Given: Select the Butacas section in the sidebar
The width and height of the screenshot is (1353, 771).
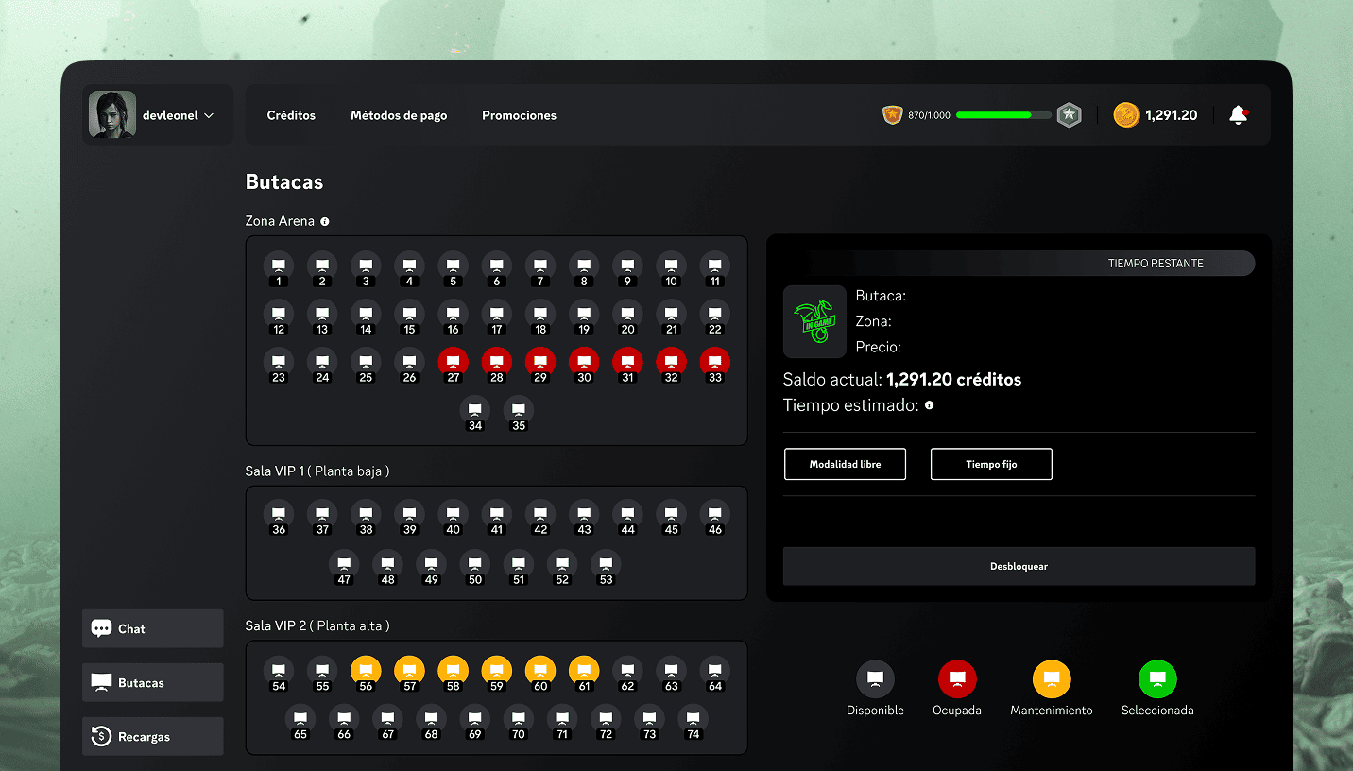Looking at the screenshot, I should point(152,682).
